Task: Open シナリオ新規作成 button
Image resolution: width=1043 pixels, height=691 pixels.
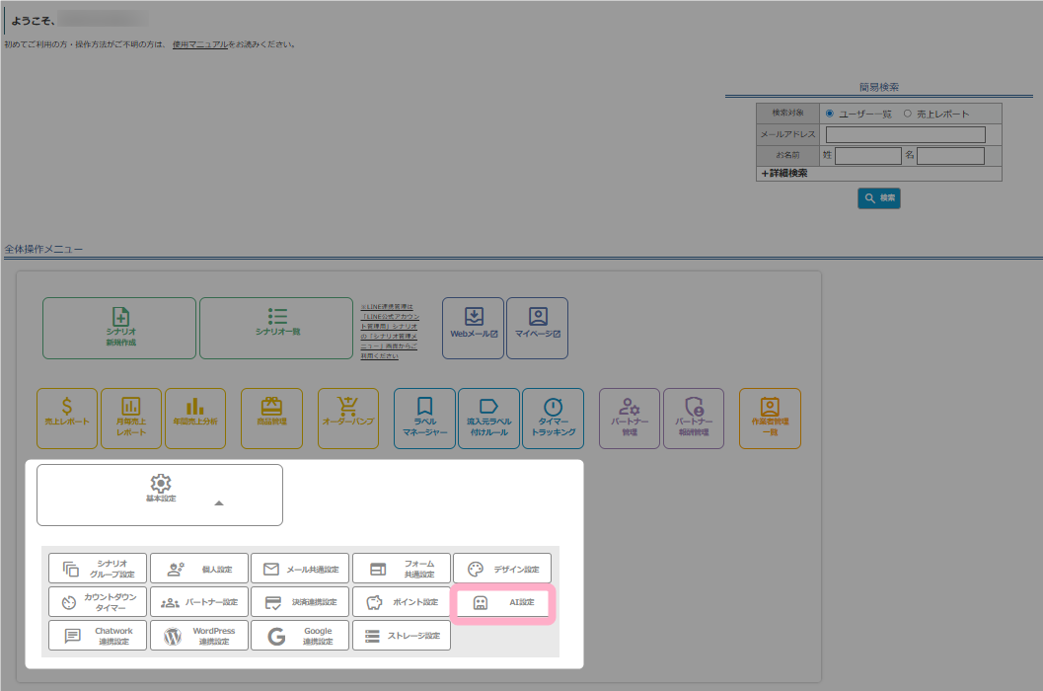Action: point(119,328)
